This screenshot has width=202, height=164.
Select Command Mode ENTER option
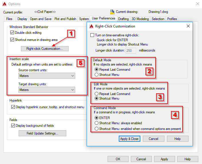pos(96,118)
